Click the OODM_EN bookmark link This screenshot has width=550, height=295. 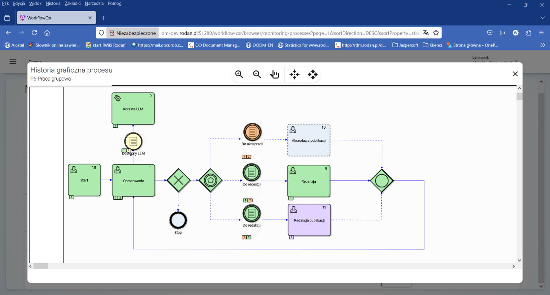pyautogui.click(x=259, y=45)
